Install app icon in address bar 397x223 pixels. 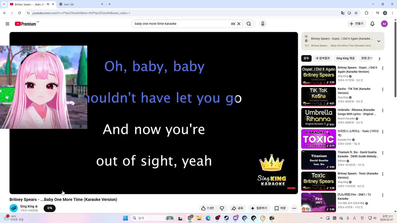[349, 13]
